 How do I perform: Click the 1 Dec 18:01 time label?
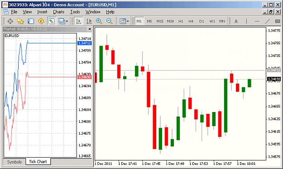click(246, 164)
